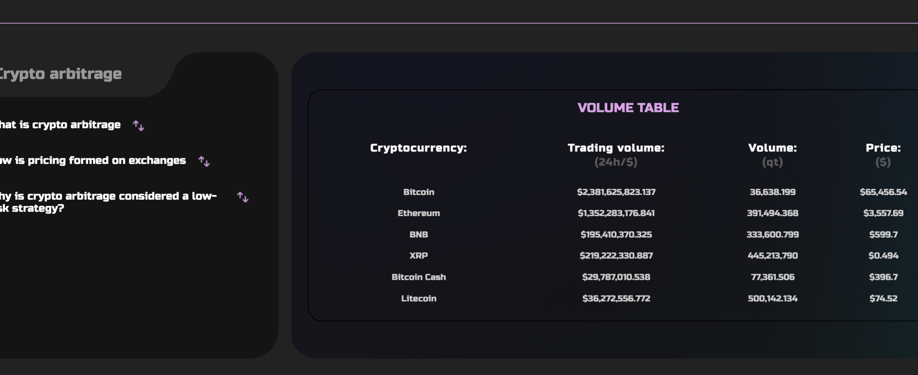Select the BNB row name

click(x=418, y=235)
